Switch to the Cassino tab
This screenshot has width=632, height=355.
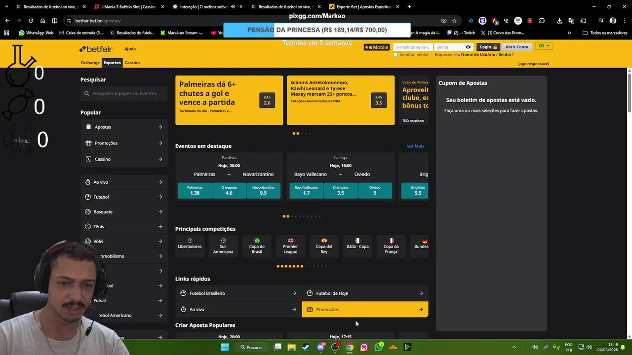[x=132, y=63]
